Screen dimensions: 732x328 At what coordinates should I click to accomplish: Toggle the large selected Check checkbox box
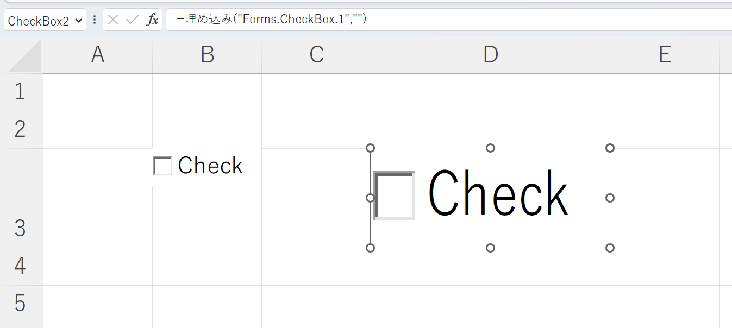(394, 195)
